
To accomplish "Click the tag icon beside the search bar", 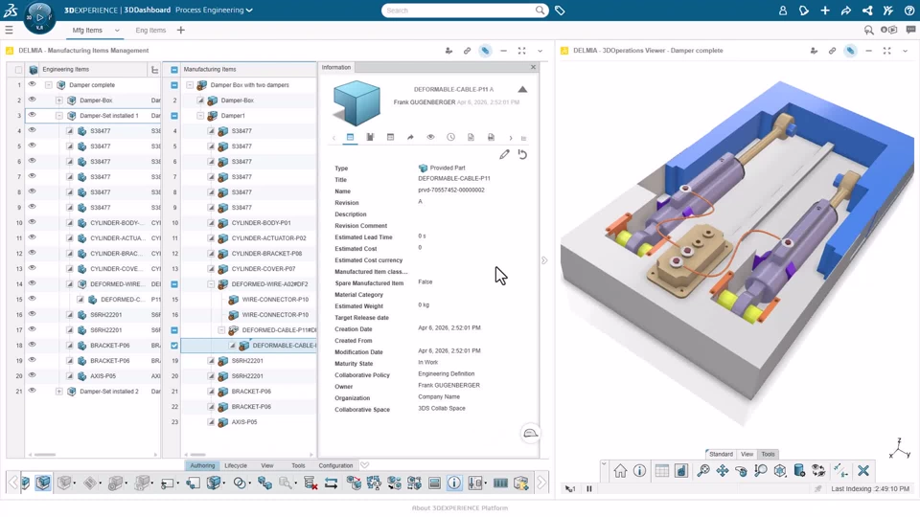I will coord(560,11).
